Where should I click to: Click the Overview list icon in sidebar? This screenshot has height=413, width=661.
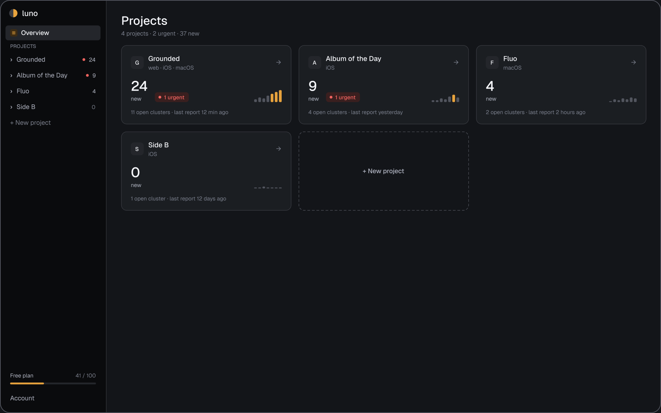14,33
